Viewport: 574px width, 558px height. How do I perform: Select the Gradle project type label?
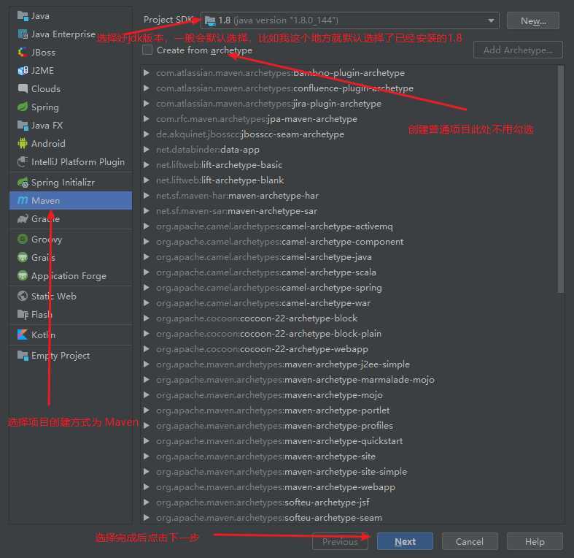[x=45, y=219]
